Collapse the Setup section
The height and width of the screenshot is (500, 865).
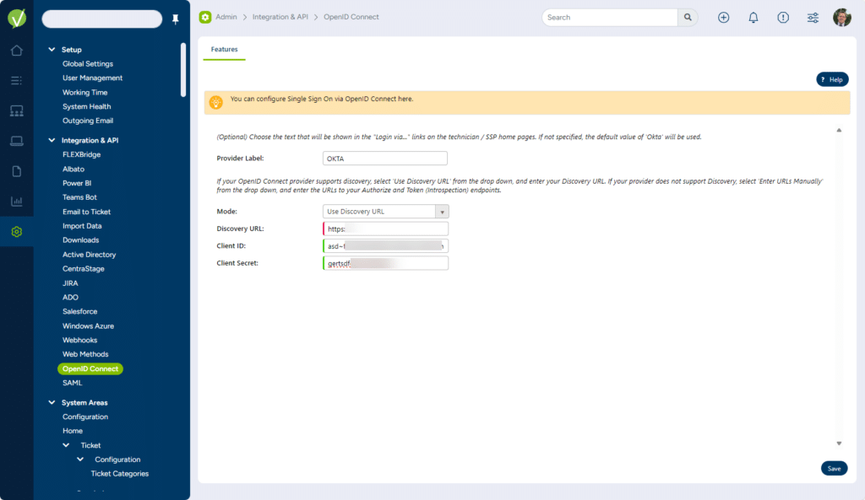[x=52, y=50]
